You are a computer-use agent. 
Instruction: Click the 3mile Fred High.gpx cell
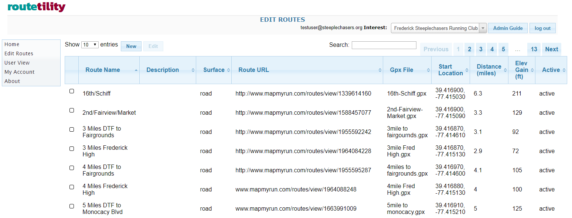[401, 151]
